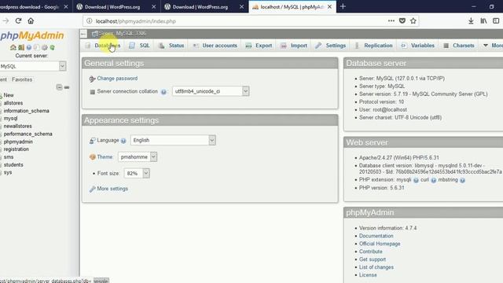Click the browser address bar URL
The height and width of the screenshot is (283, 503).
coord(136,21)
